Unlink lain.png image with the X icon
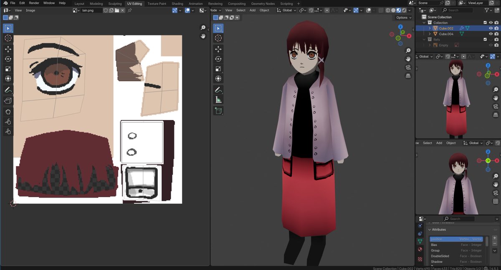Image resolution: width=501 pixels, height=270 pixels. point(123,10)
